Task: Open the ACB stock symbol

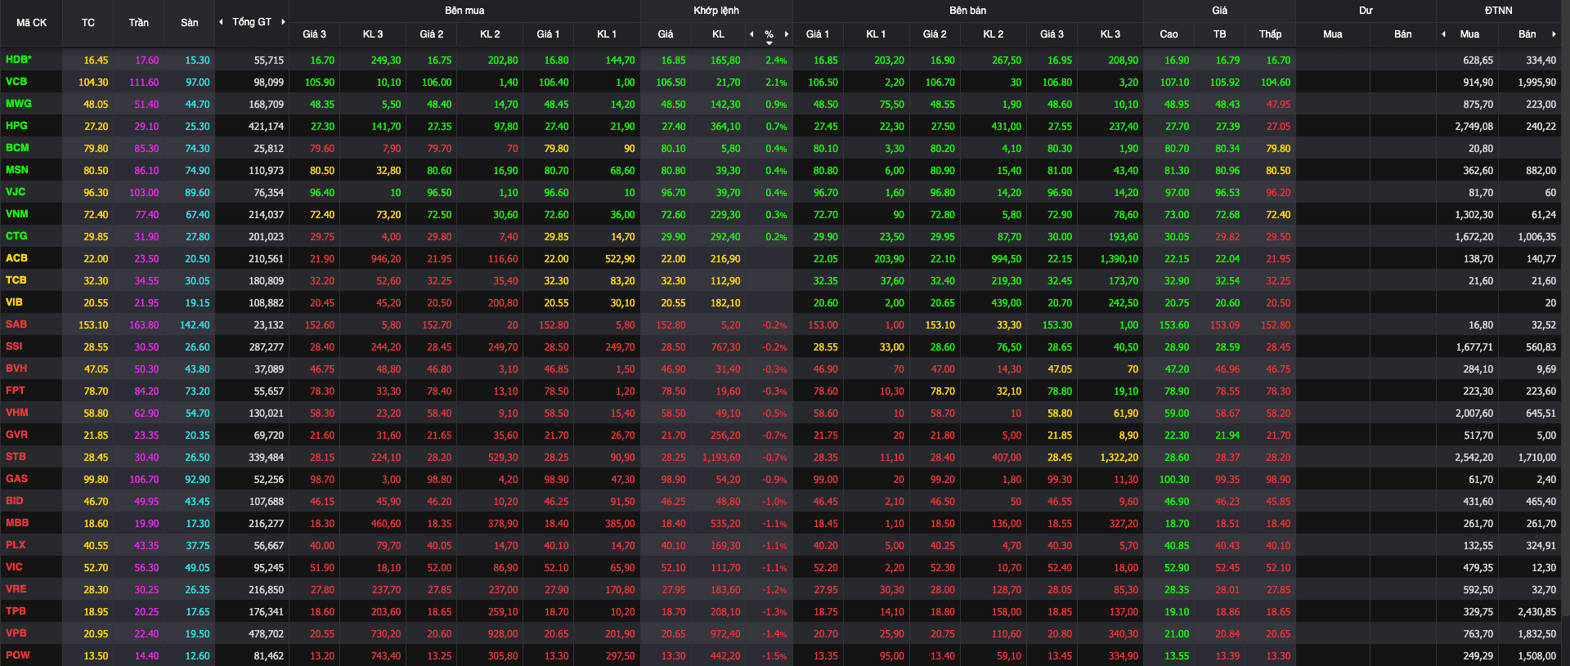Action: pos(16,258)
